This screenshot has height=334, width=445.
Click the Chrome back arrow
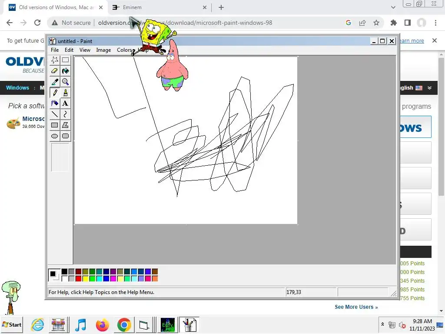tap(10, 23)
